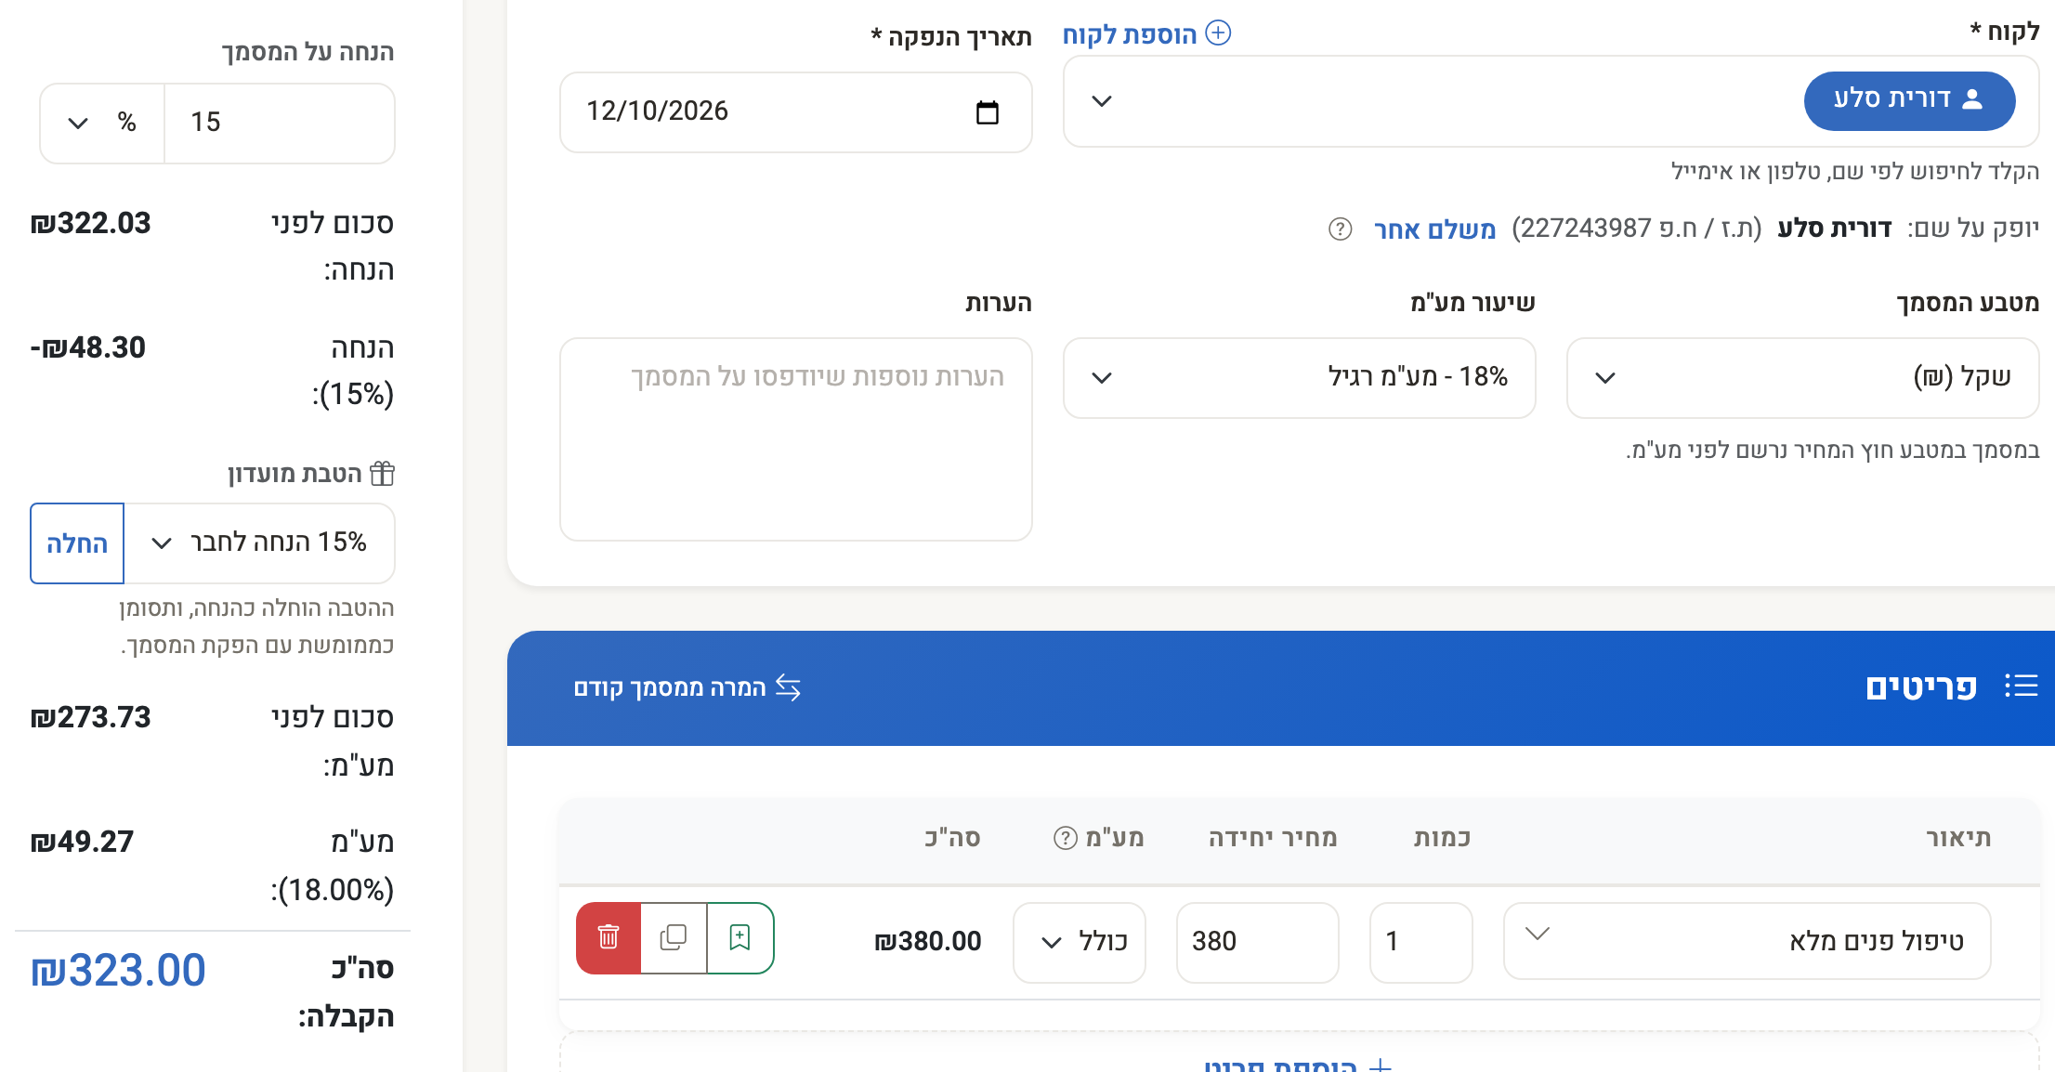Click the unit price field showing 380
Screen dimensions: 2055x1072
(1257, 942)
